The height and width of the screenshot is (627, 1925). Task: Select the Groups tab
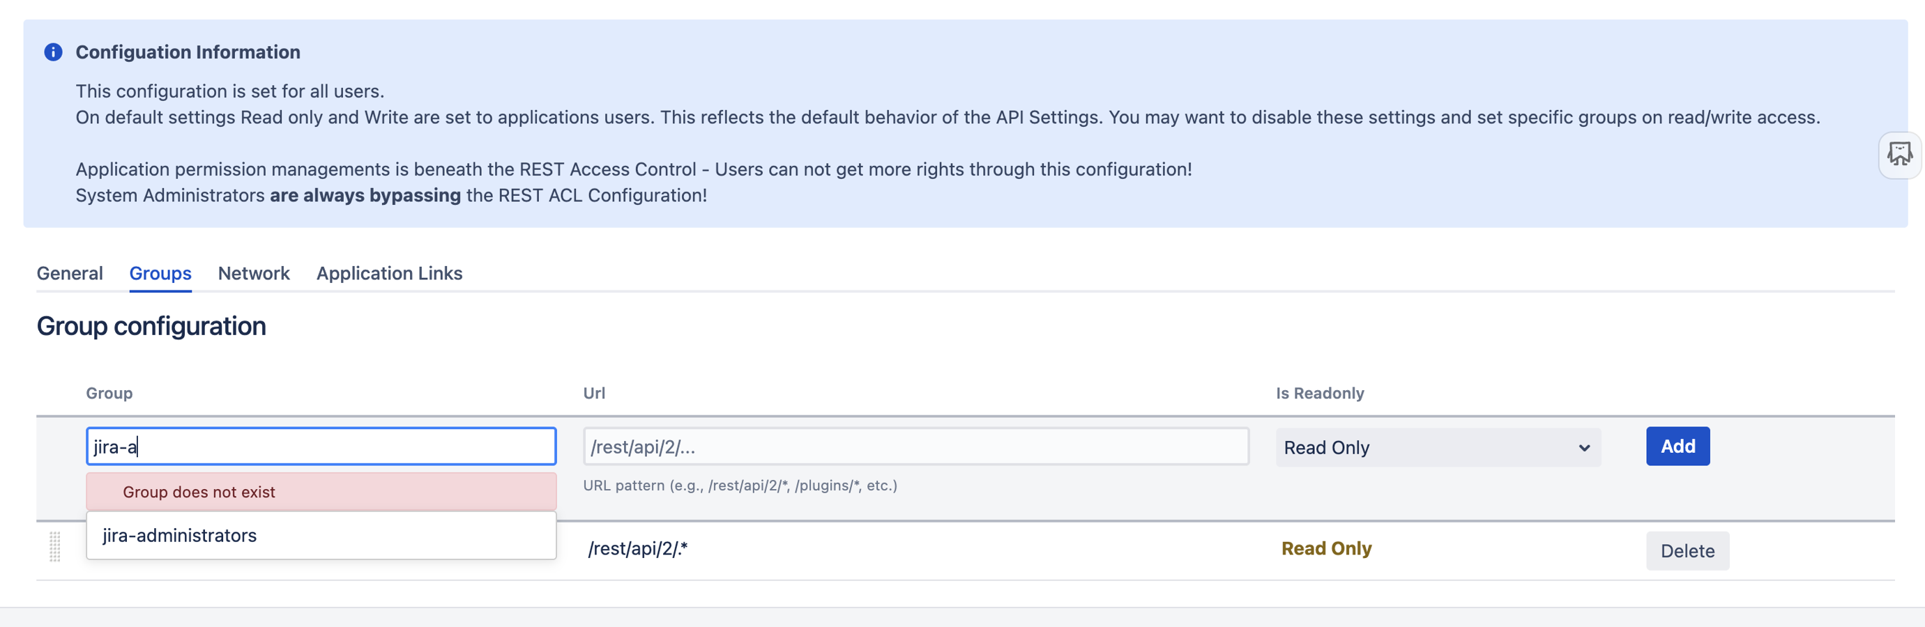[160, 273]
